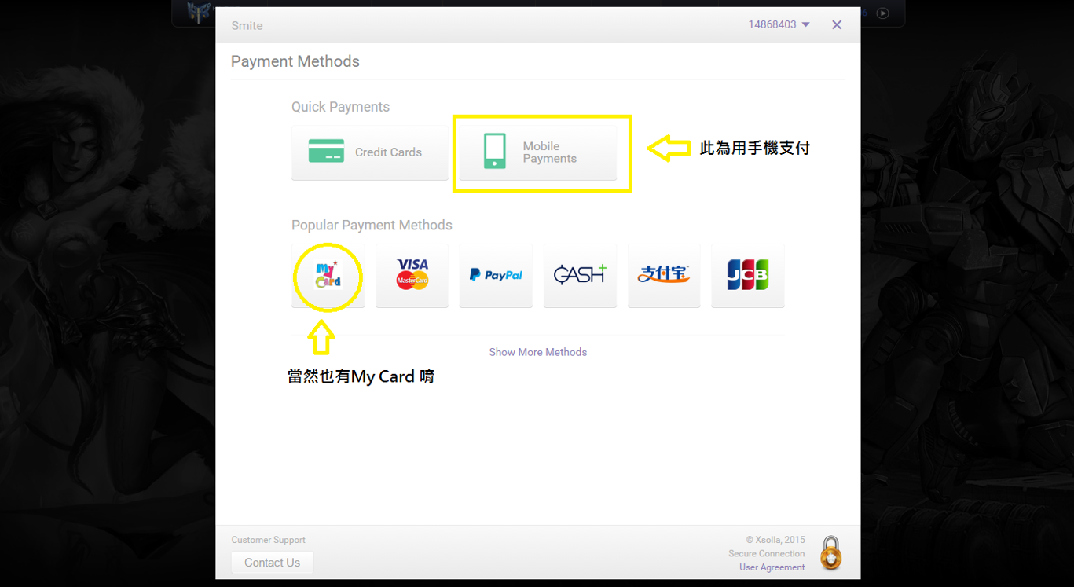
Task: Click the play icon in background top bar
Action: [x=883, y=13]
